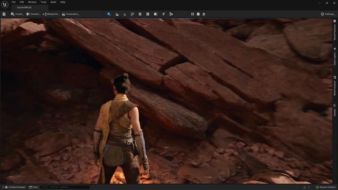The image size is (338, 190).
Task: Switch to Animation mode icon
Action: coord(163,14)
